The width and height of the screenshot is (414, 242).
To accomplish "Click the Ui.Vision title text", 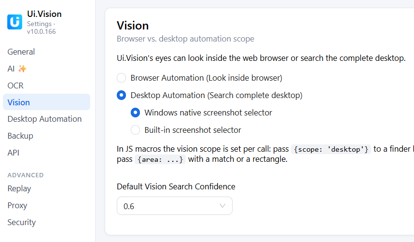I will [x=44, y=14].
